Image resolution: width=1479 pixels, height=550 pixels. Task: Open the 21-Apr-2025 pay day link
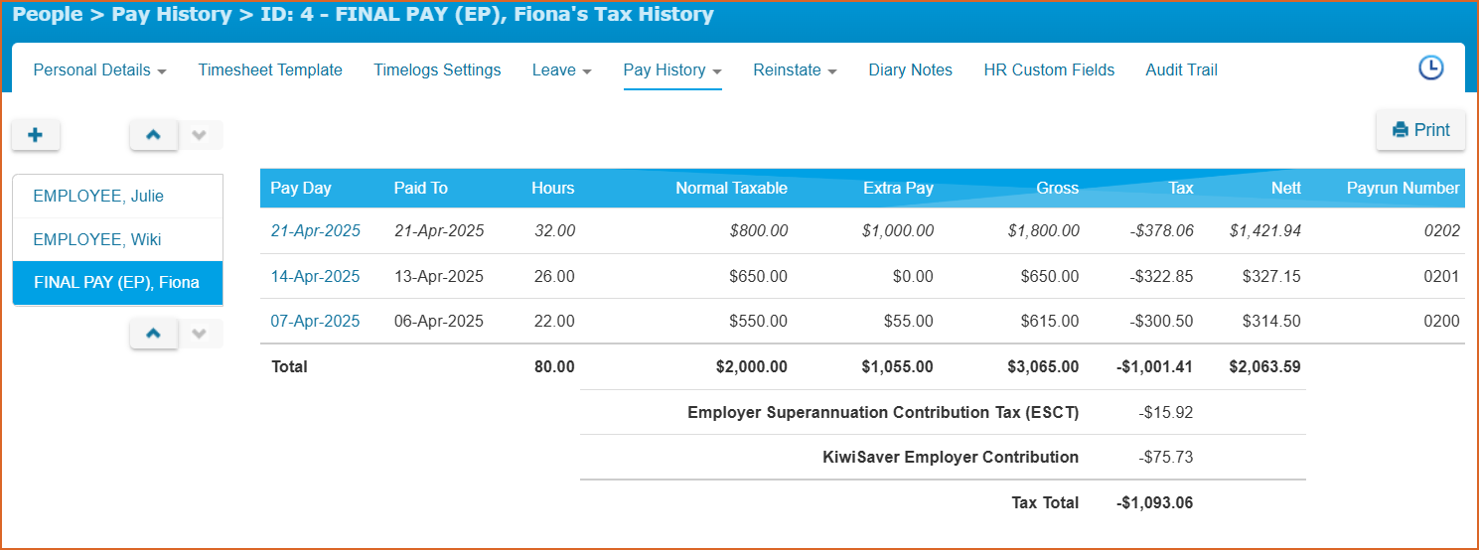click(315, 231)
